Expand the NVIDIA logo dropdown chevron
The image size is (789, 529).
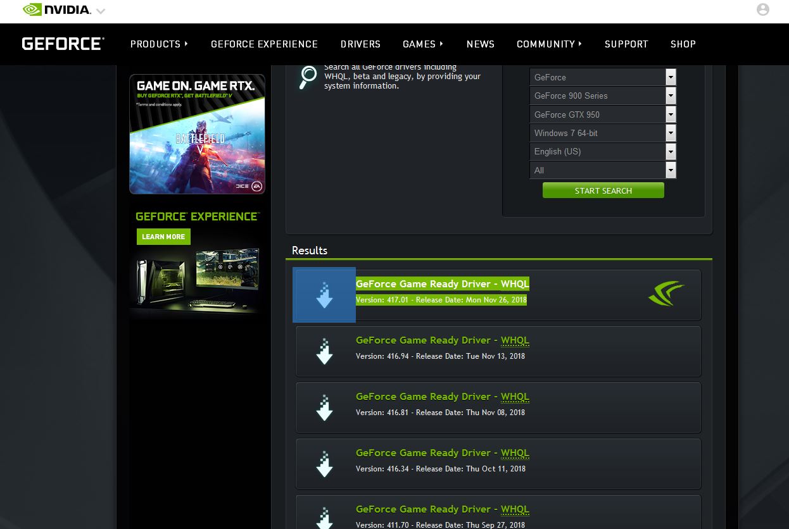(100, 11)
